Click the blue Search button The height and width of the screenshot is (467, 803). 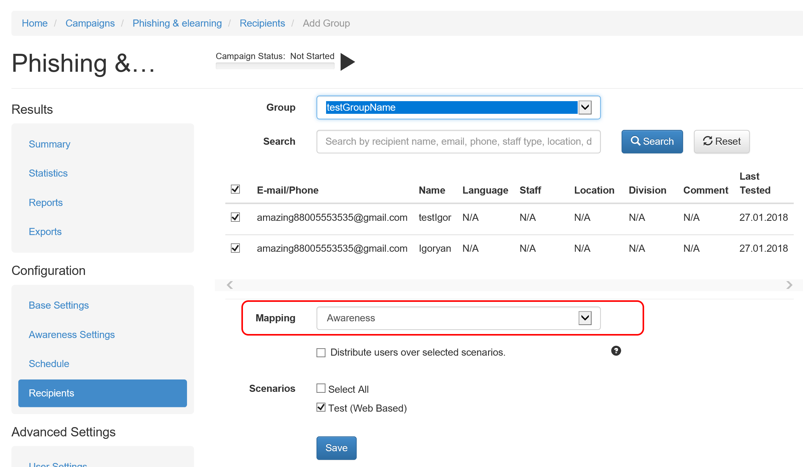pos(652,141)
